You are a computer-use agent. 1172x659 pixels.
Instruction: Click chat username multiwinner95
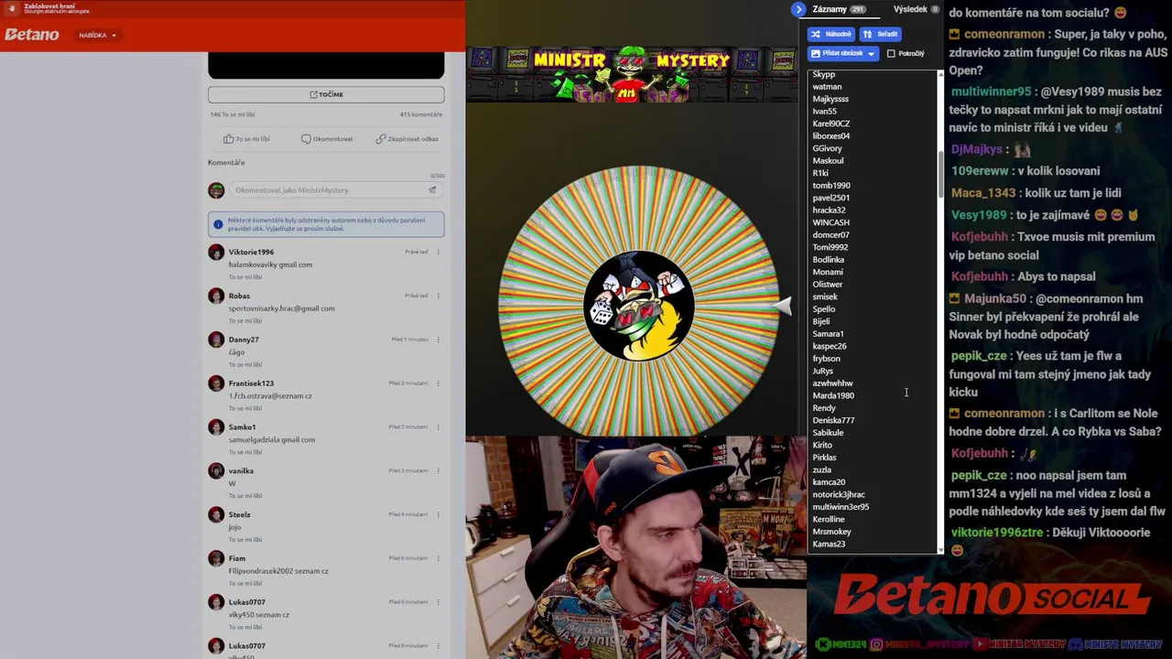[992, 92]
